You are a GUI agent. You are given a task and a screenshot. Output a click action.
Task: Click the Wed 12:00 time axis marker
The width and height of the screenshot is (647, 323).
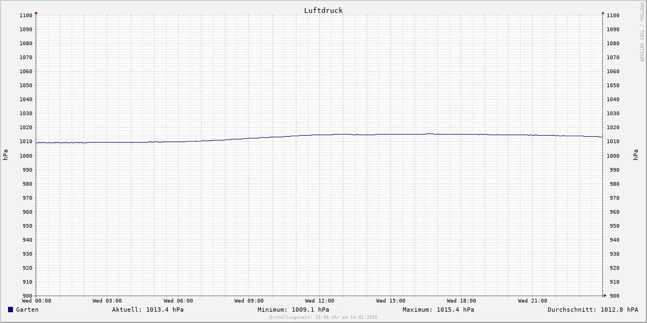[320, 301]
